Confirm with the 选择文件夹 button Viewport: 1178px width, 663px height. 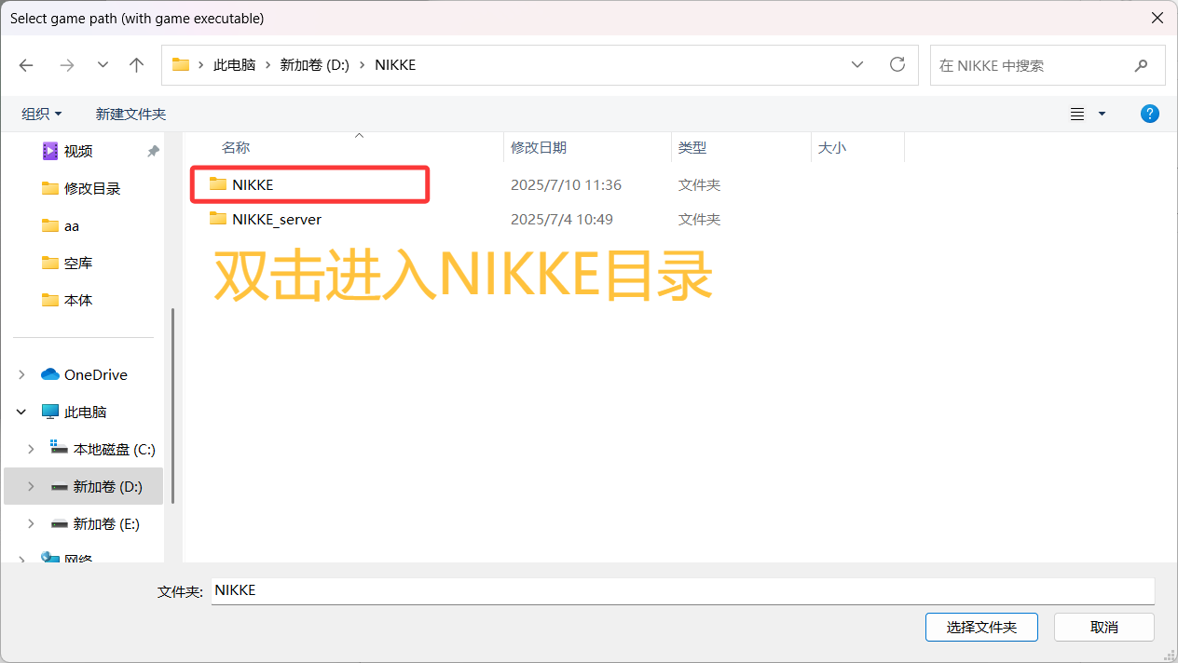coord(981,627)
